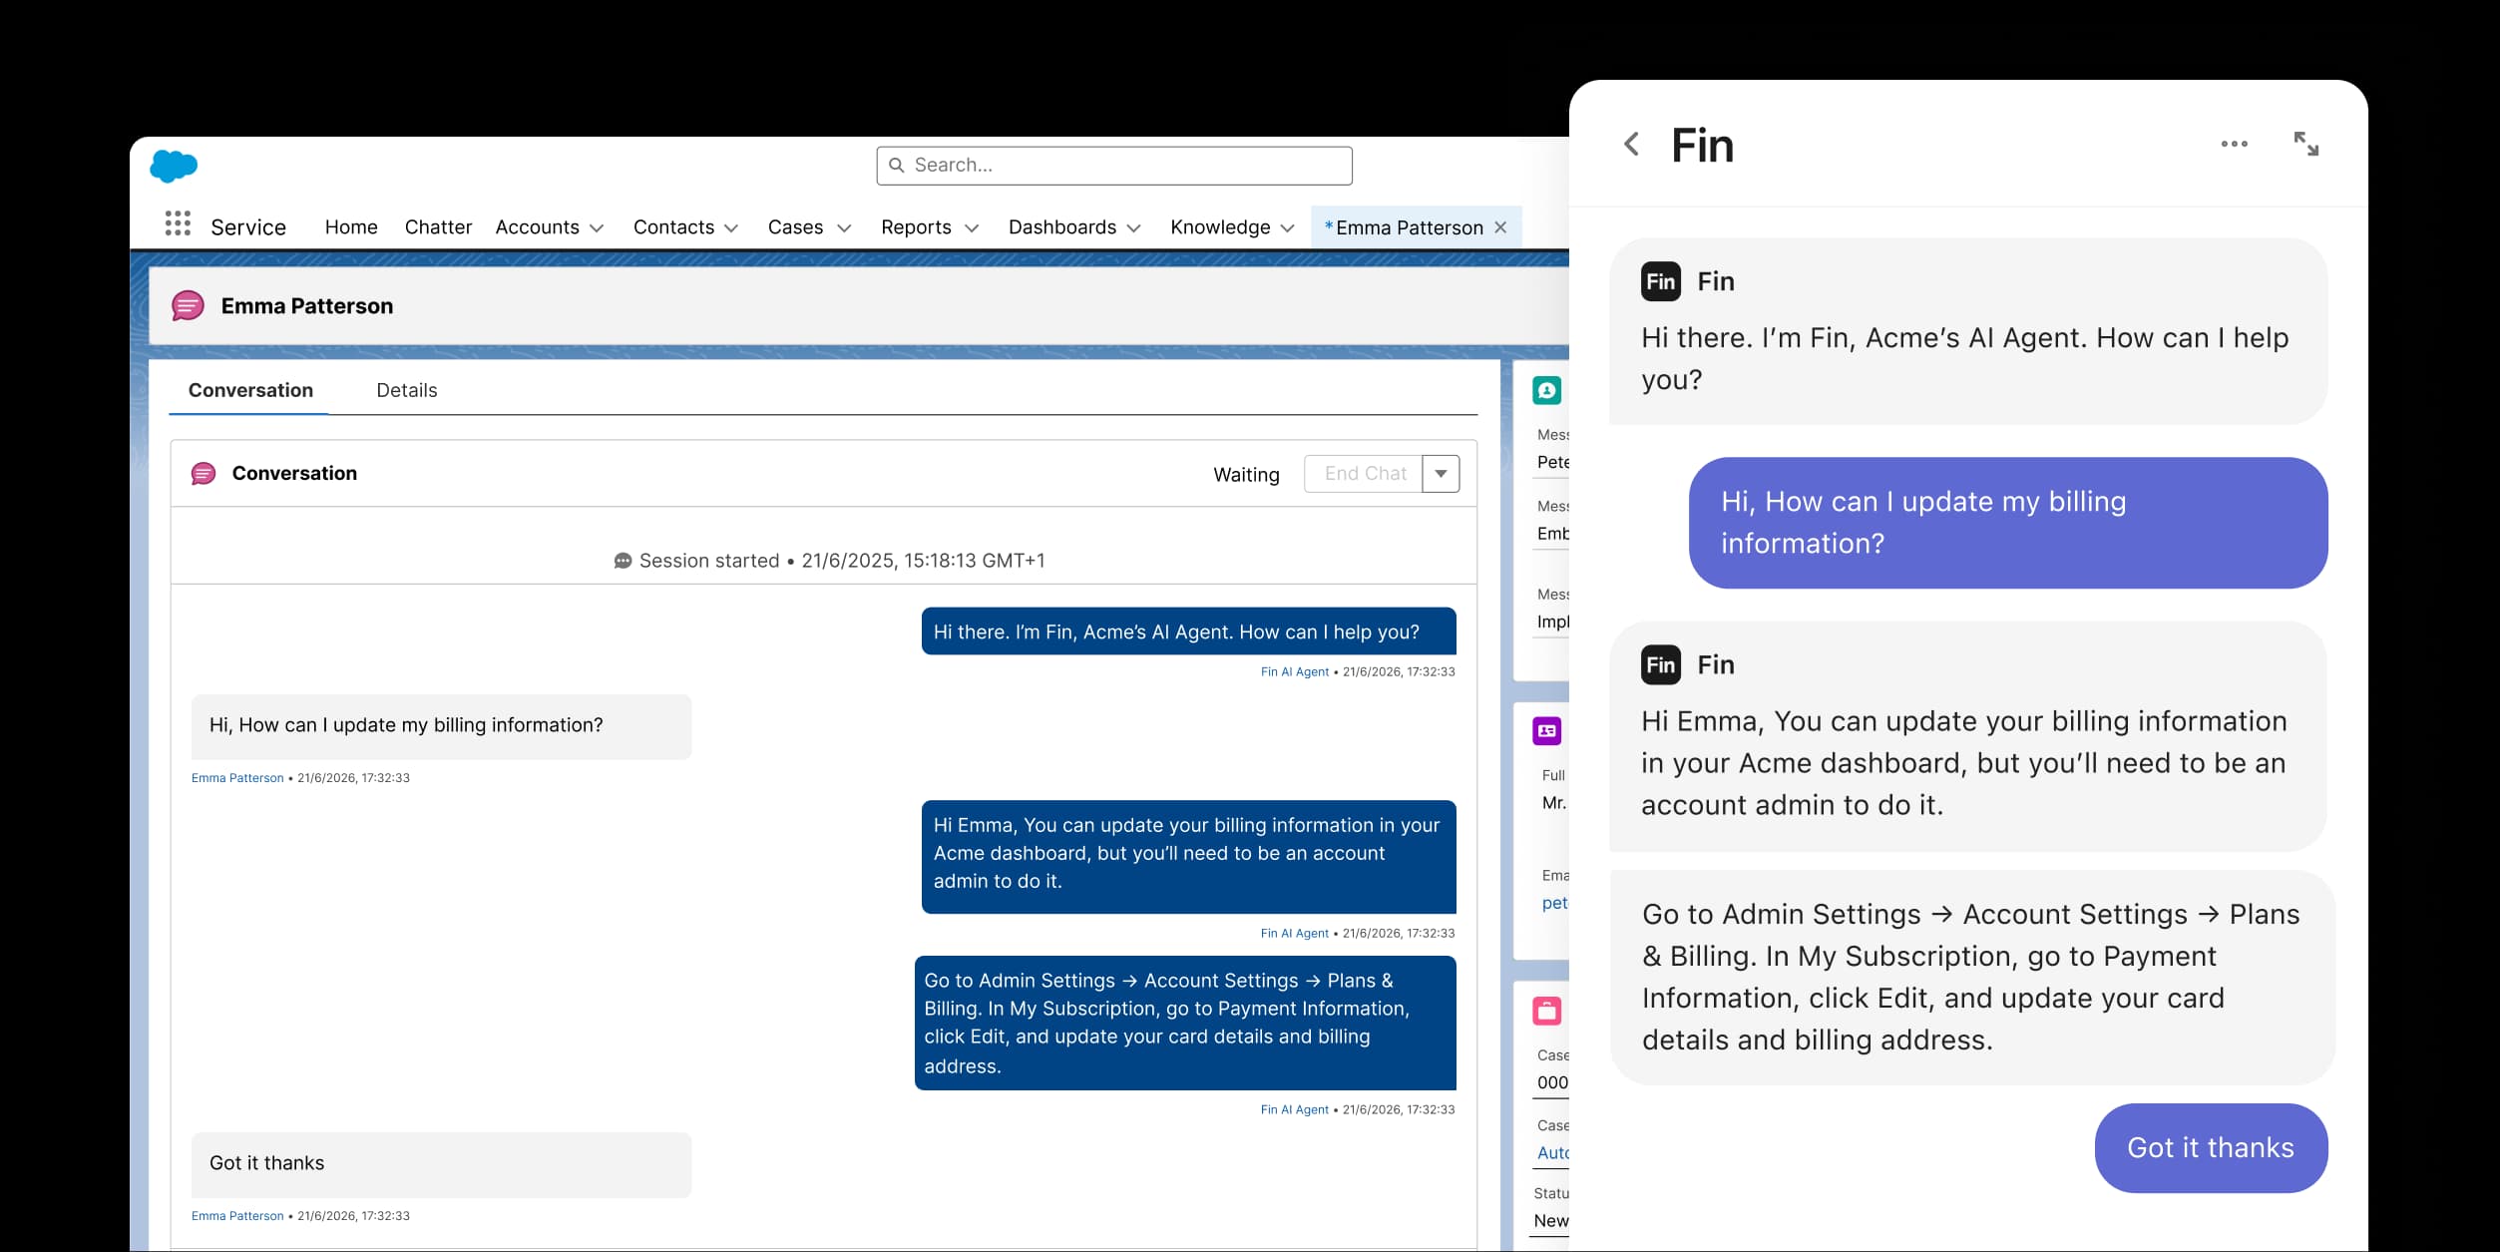The height and width of the screenshot is (1252, 2500).
Task: Click the Fin panel 'Got it thanks' bubble
Action: pos(2211,1148)
